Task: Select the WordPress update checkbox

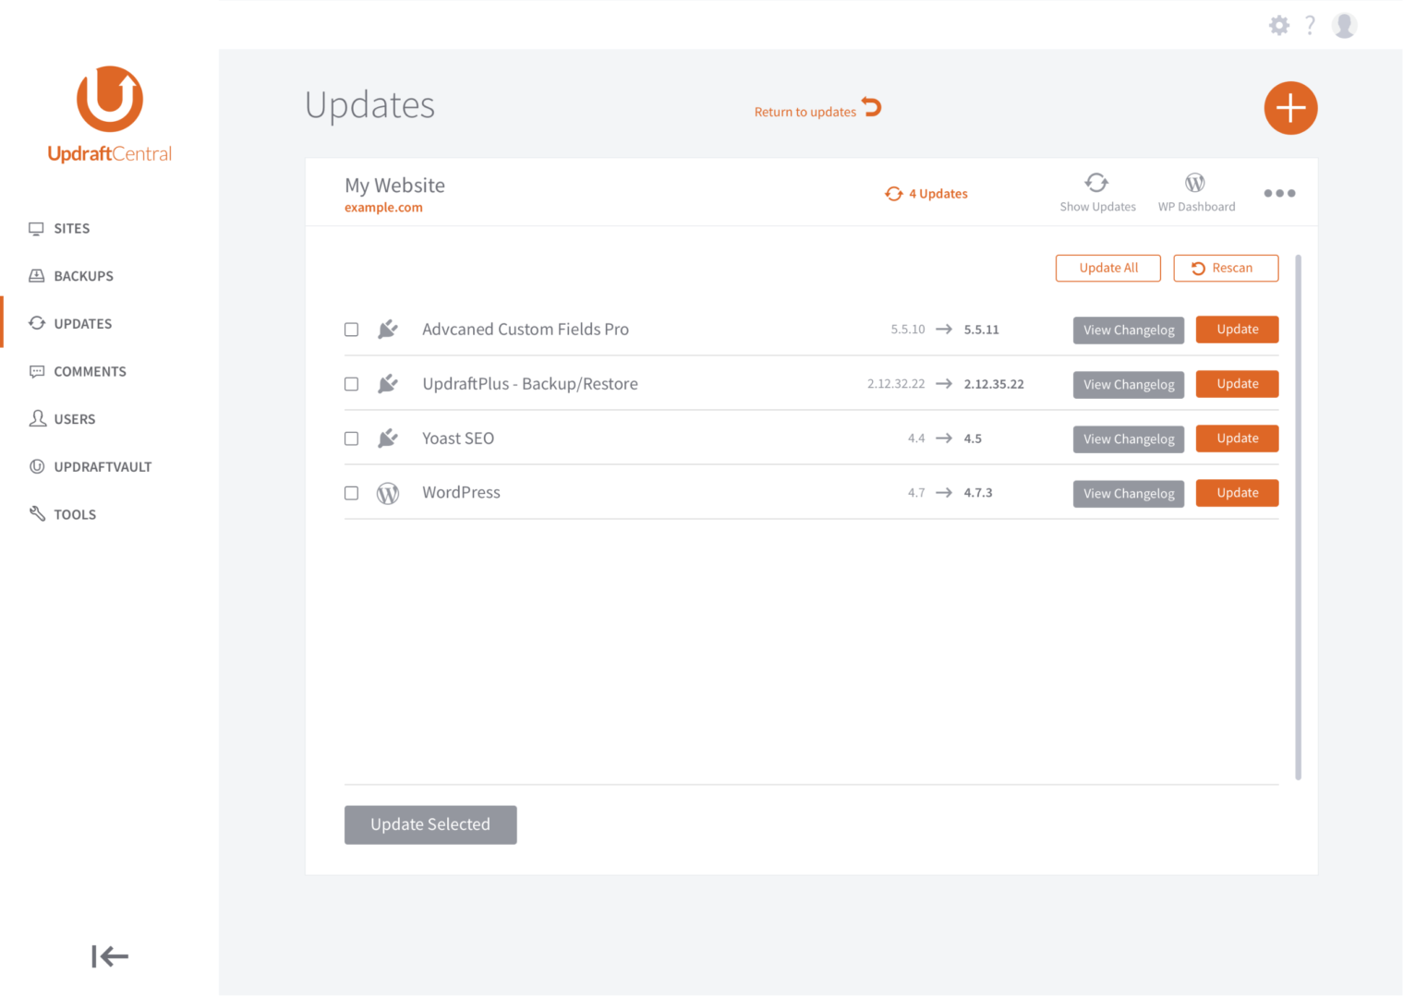Action: (x=351, y=493)
